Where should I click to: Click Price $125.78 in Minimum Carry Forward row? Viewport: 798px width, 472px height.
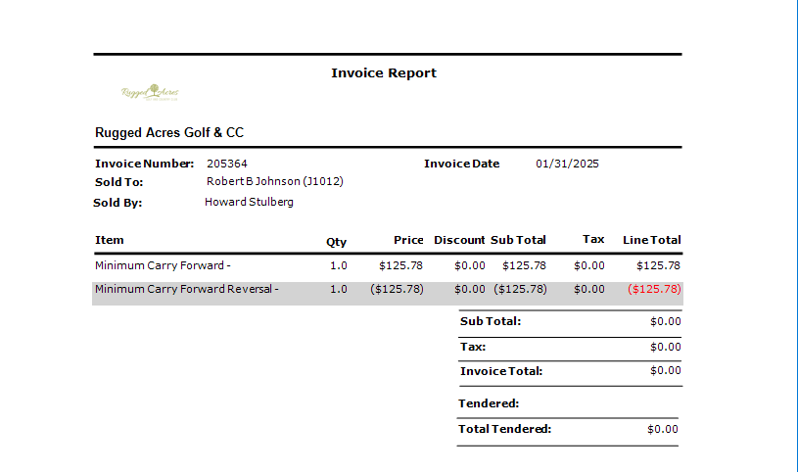(401, 265)
